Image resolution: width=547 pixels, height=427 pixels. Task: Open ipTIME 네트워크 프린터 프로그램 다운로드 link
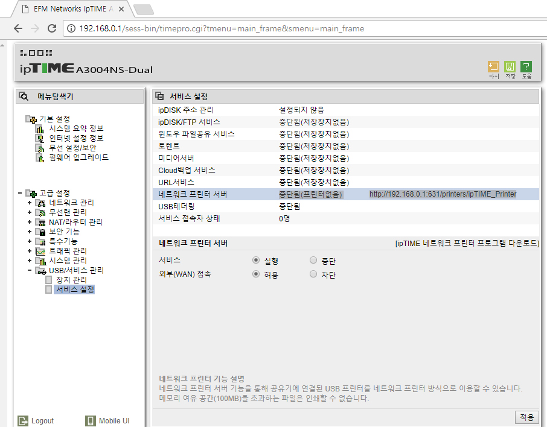(x=467, y=243)
